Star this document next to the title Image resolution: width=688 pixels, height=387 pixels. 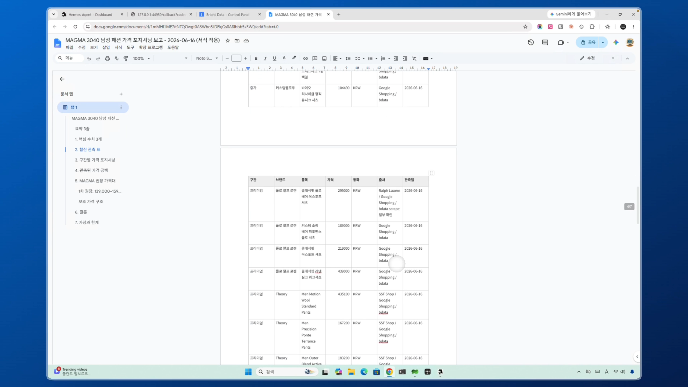pos(228,41)
